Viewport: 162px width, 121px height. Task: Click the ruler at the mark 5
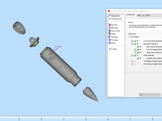tap(86, 119)
